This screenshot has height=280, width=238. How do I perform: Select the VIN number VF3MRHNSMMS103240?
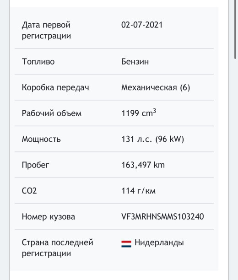tap(162, 216)
